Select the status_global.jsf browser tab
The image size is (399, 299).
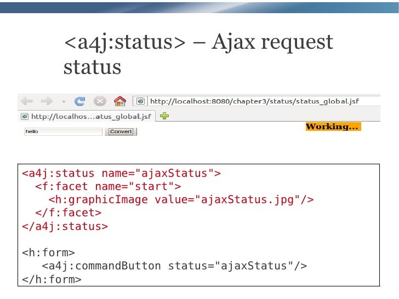click(x=87, y=117)
